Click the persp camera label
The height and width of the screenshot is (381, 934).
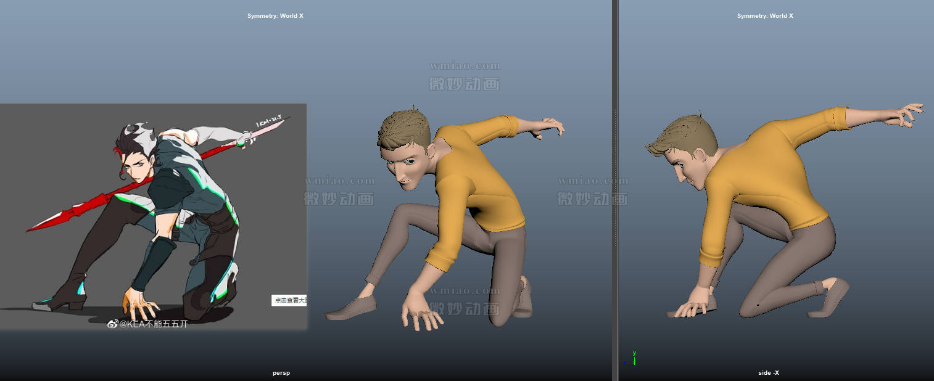click(281, 373)
